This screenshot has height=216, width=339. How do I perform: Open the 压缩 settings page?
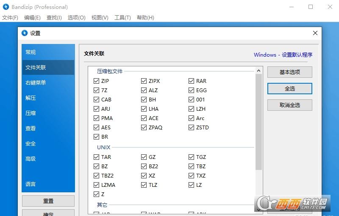48,113
